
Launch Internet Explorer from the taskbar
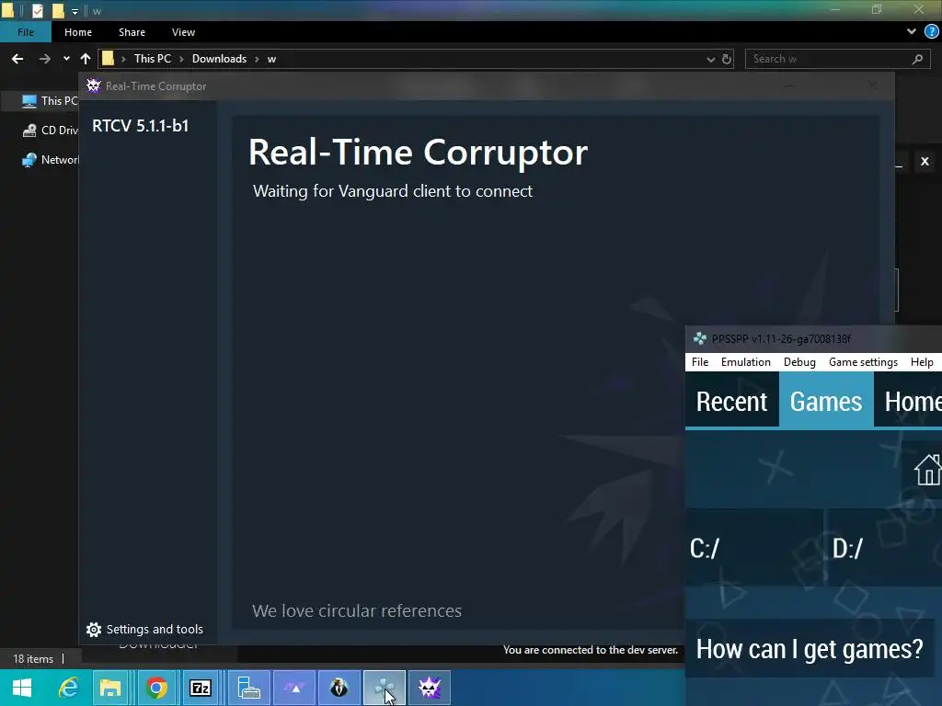coord(68,688)
